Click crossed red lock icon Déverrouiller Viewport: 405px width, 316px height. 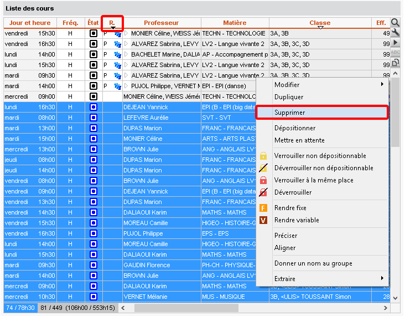pos(263,192)
